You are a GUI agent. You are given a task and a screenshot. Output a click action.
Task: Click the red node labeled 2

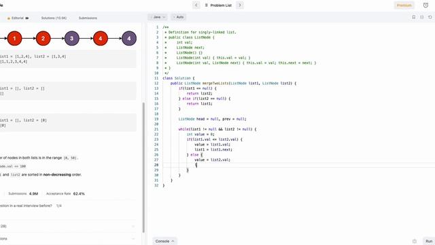[x=43, y=38]
